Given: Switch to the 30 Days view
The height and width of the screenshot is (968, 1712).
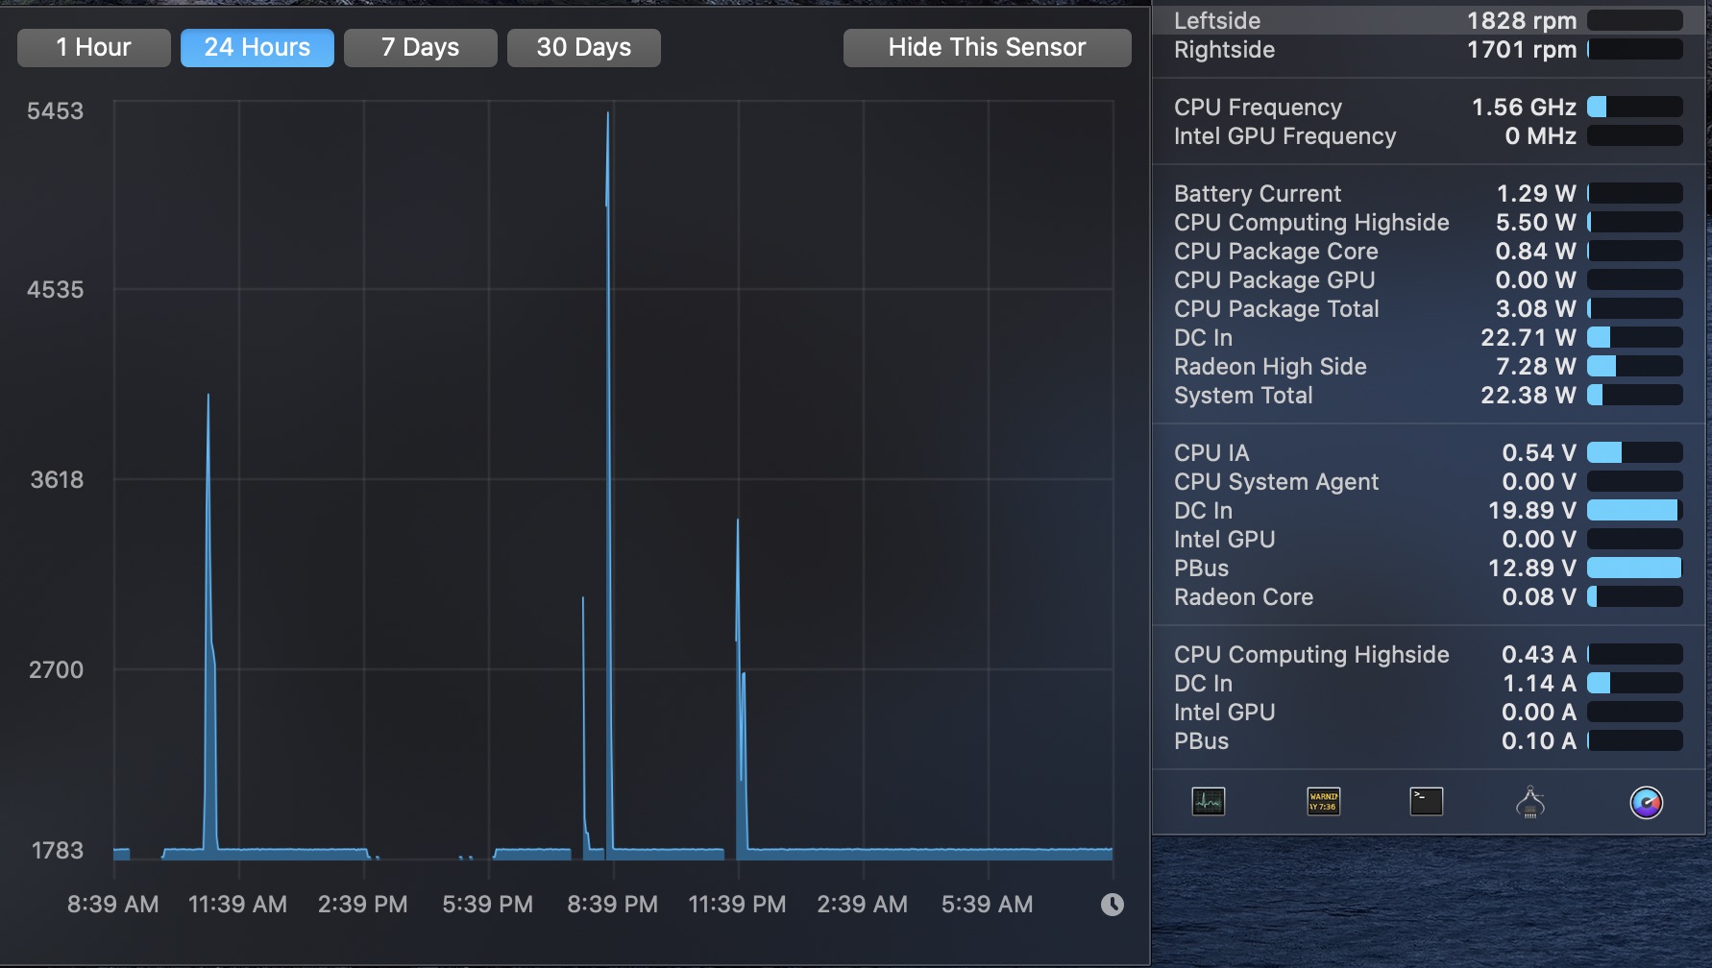Looking at the screenshot, I should pyautogui.click(x=583, y=47).
